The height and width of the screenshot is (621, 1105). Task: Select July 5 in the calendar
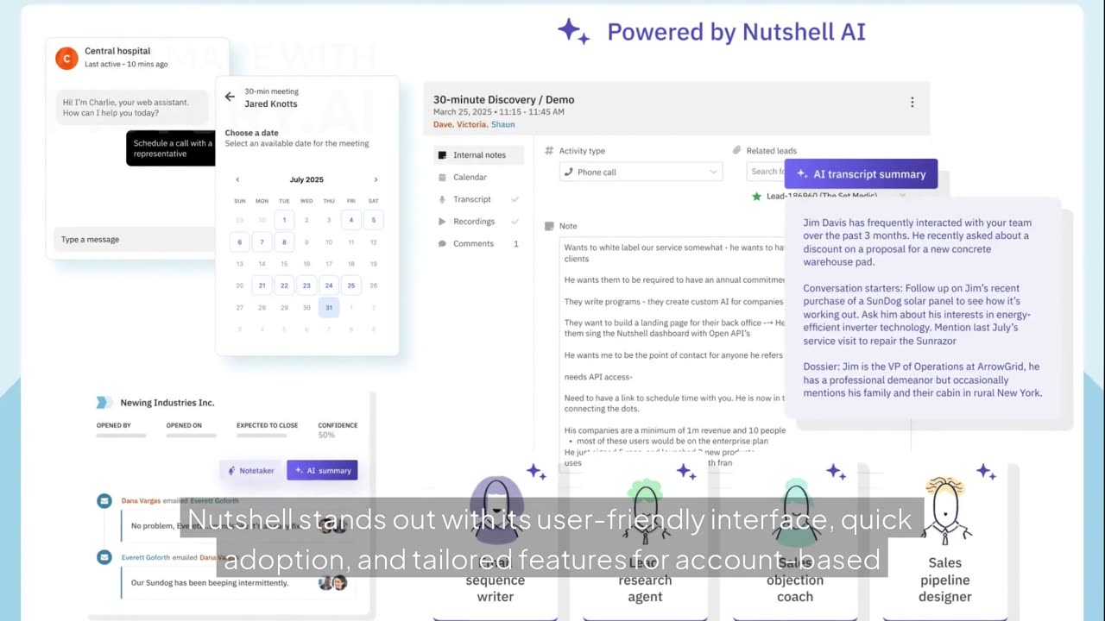373,220
